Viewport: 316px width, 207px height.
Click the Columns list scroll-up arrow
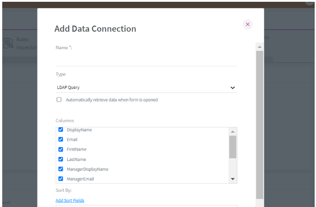coord(232,131)
